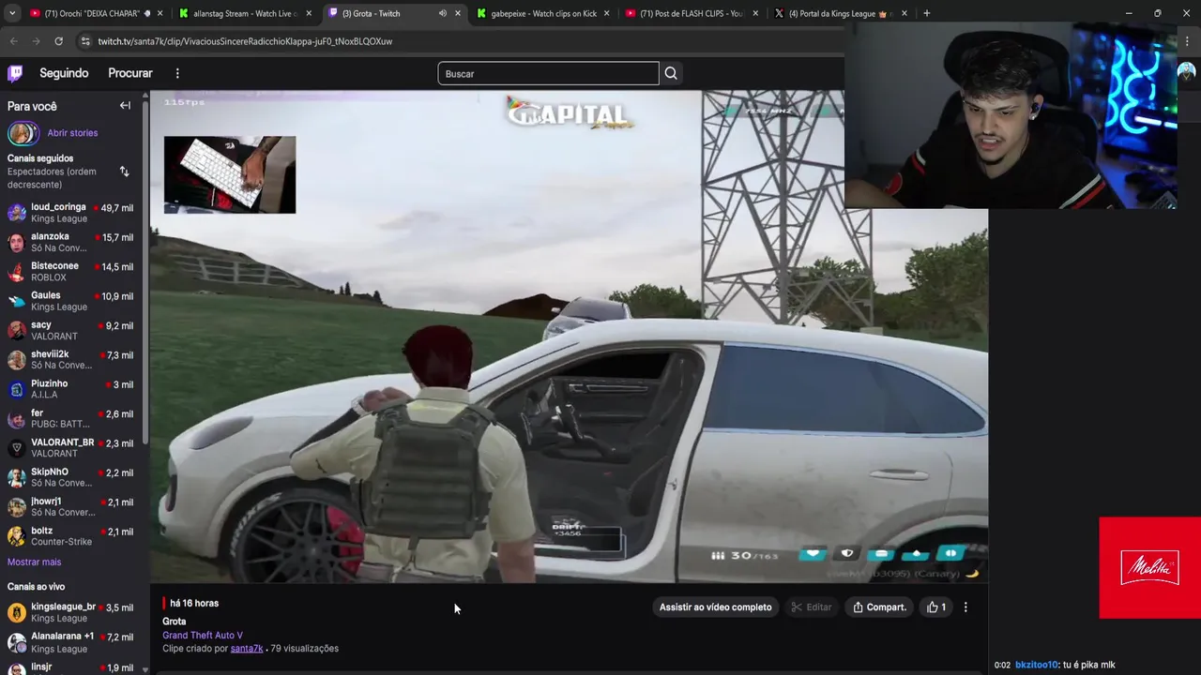Open VALORANT_BR channel avatar
The height and width of the screenshot is (675, 1201).
[x=17, y=448]
